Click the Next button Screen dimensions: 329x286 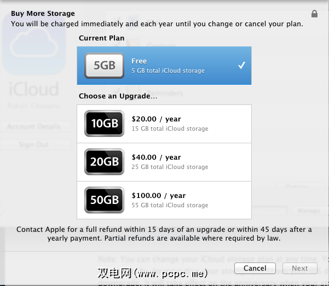299,269
